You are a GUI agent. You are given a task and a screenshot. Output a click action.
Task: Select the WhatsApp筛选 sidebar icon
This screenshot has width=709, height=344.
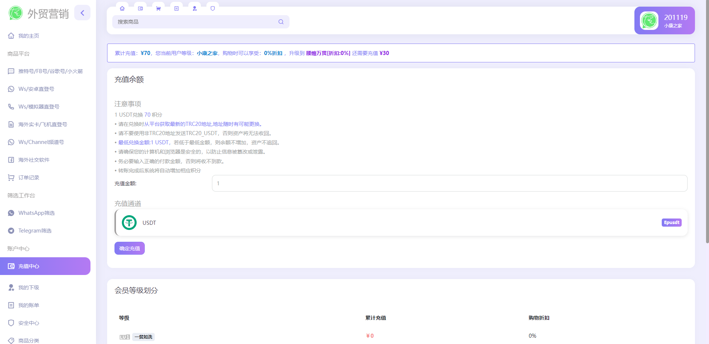click(11, 213)
